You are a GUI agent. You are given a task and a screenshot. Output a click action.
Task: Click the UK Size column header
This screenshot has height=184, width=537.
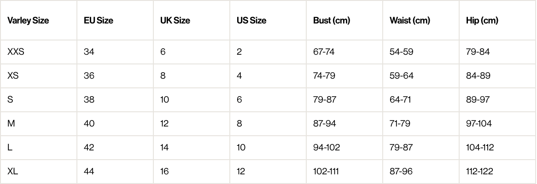tap(175, 21)
